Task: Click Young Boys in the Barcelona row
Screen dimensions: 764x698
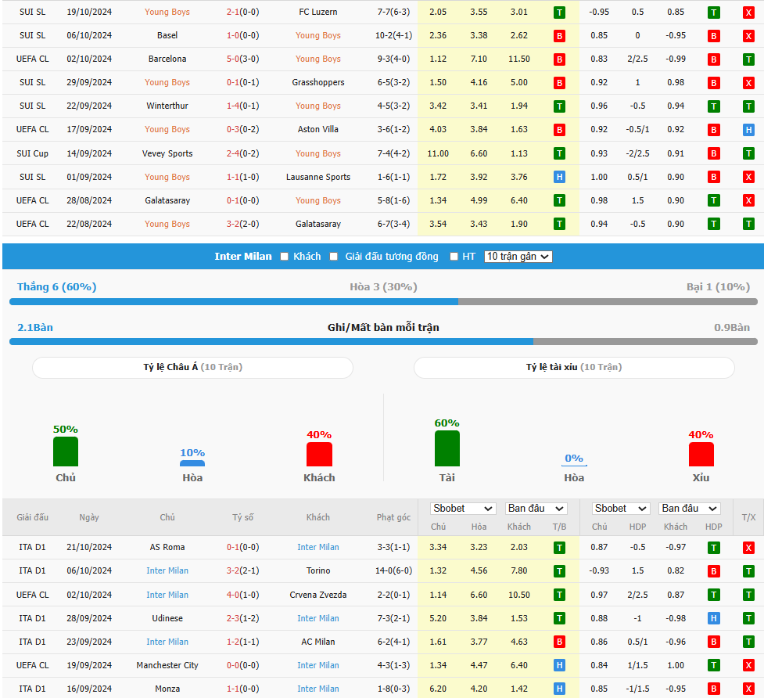Action: tap(318, 59)
